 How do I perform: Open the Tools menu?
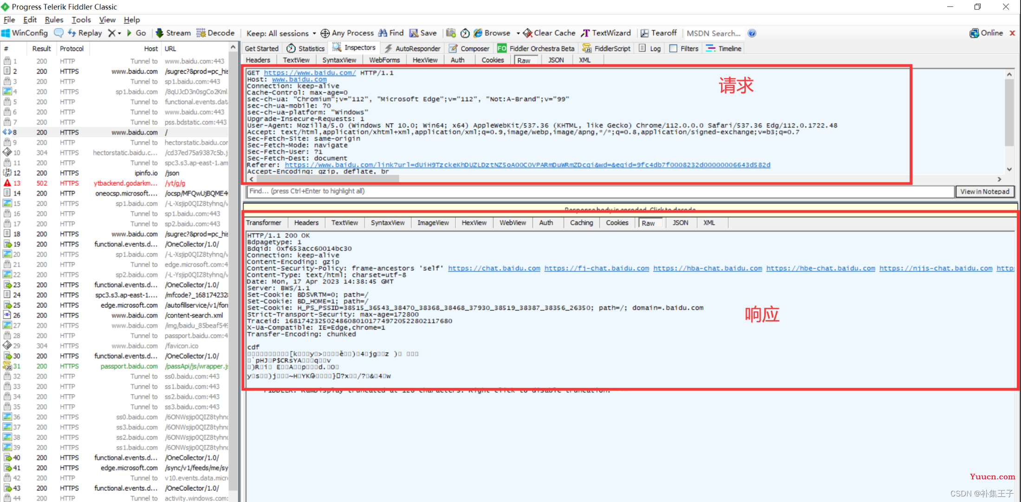click(x=81, y=20)
